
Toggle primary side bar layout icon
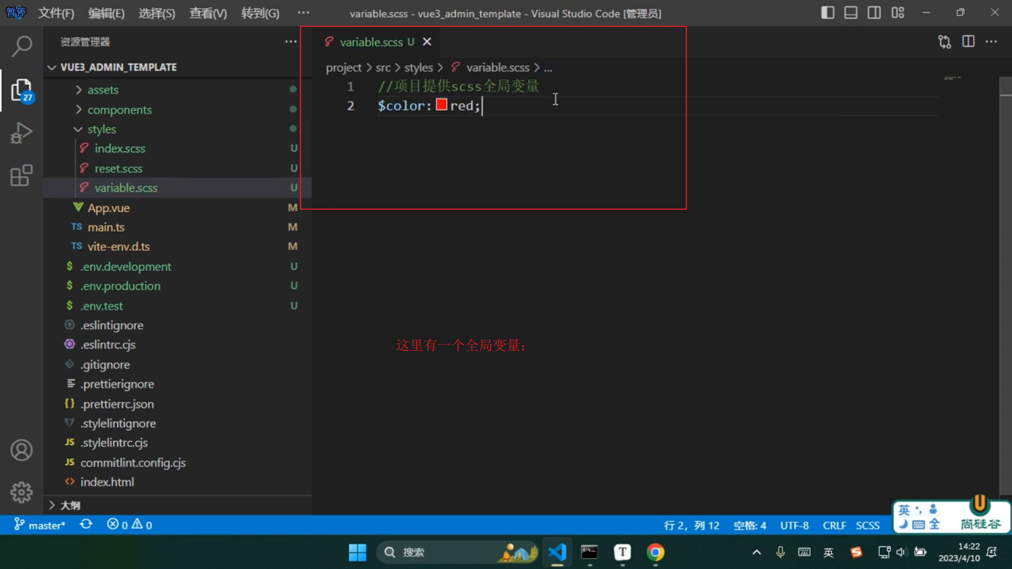pyautogui.click(x=828, y=13)
